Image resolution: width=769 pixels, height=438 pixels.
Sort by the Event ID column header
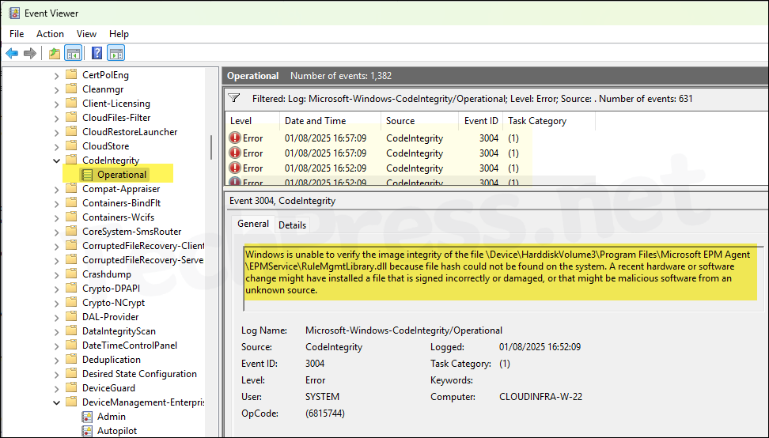481,120
